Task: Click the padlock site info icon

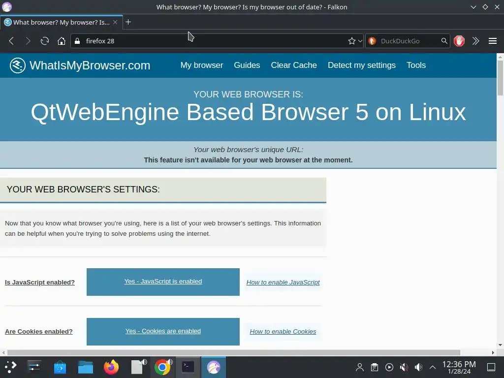Action: (x=77, y=41)
